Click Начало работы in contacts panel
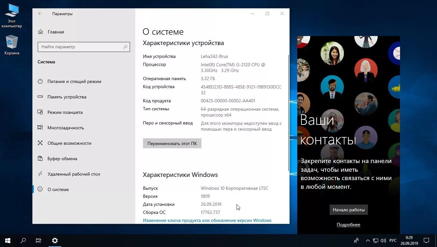 [349, 210]
